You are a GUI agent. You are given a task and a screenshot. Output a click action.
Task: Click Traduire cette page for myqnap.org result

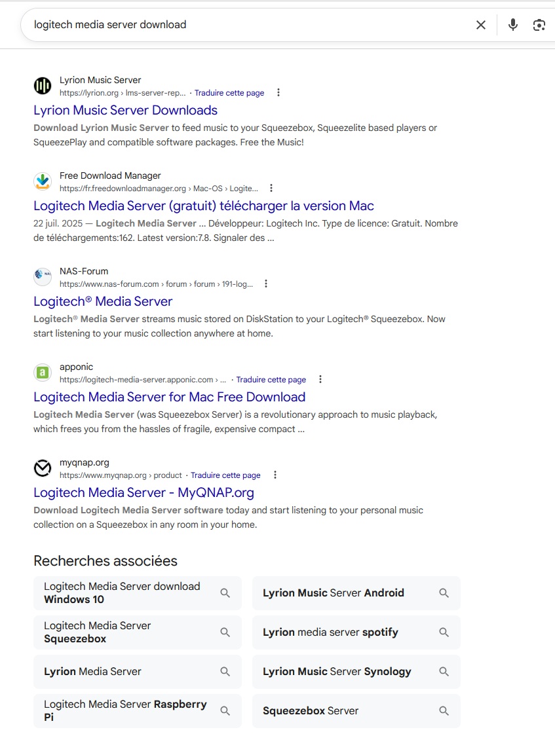[x=225, y=475]
